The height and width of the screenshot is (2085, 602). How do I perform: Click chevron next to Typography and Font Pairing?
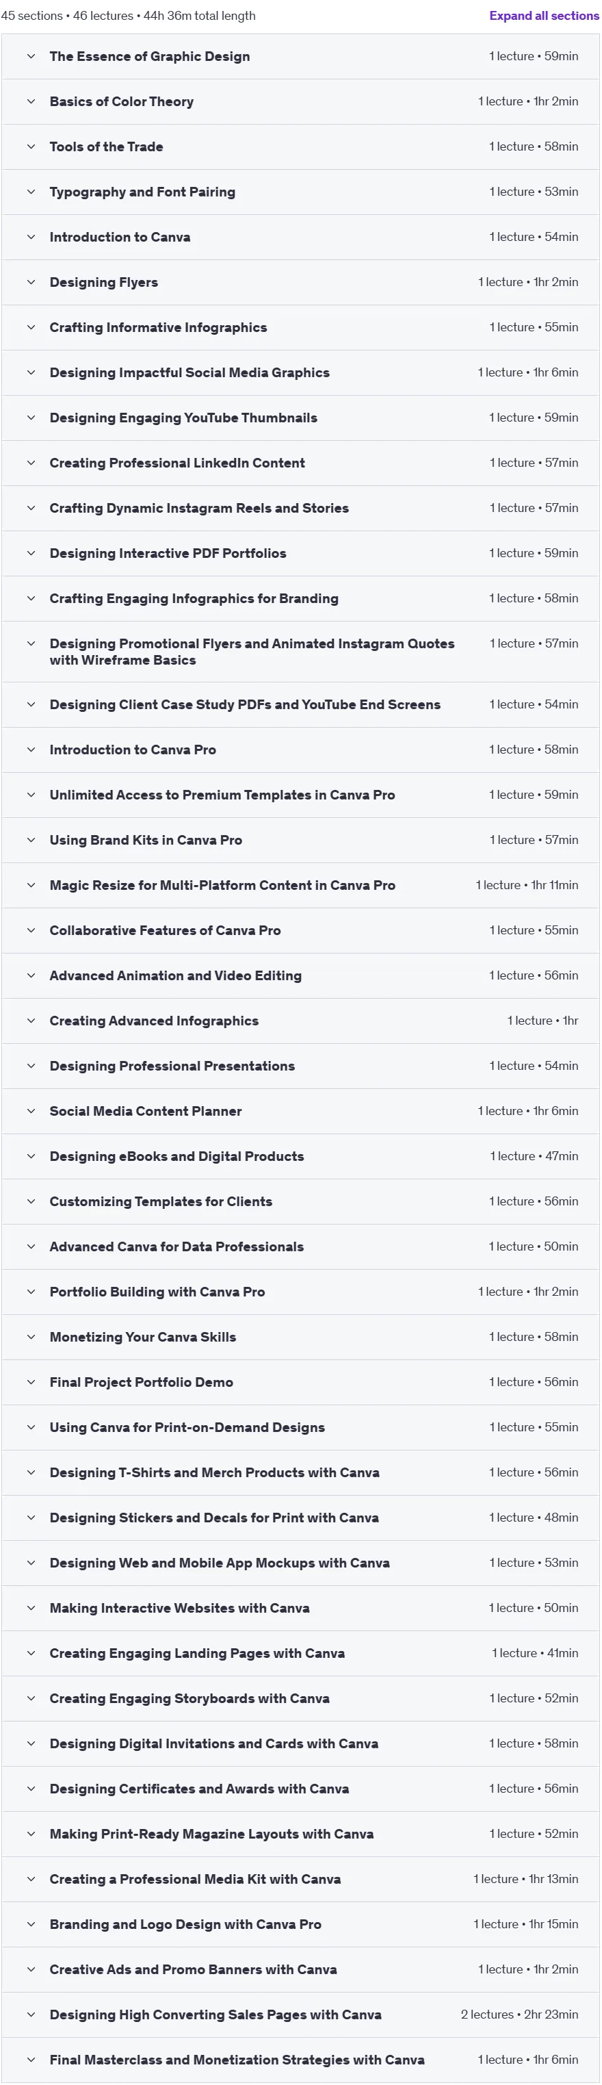pyautogui.click(x=31, y=192)
